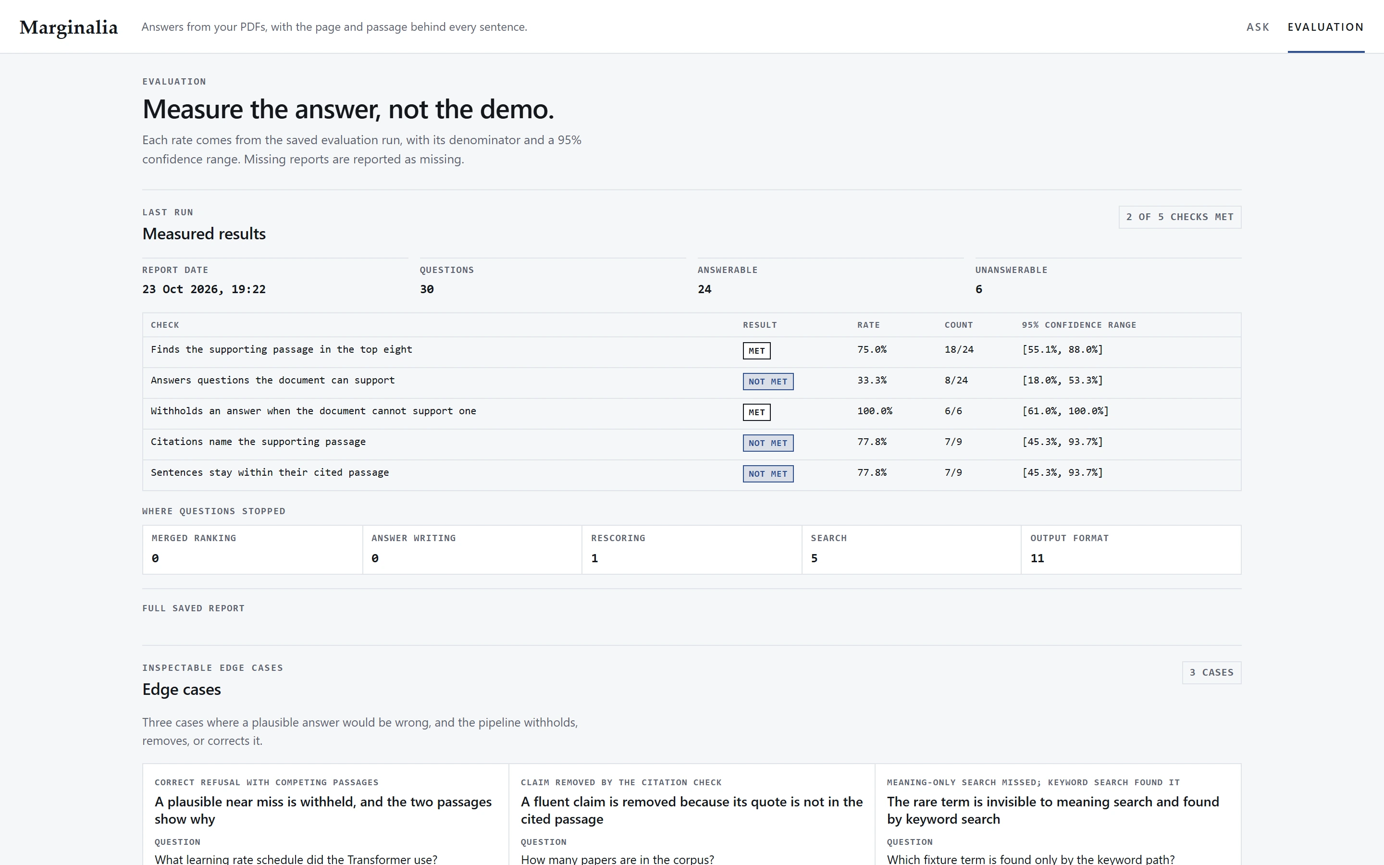Click confidence range [18.0%, 53.3%]
This screenshot has width=1384, height=865.
click(1063, 381)
